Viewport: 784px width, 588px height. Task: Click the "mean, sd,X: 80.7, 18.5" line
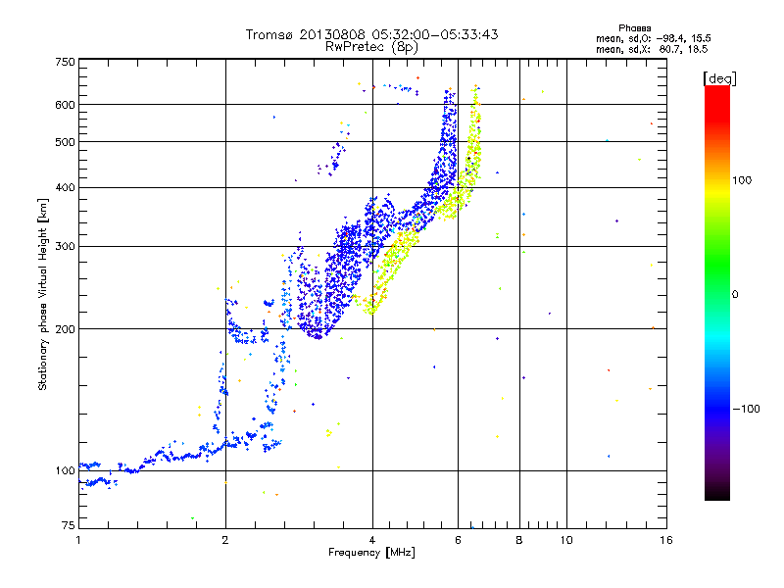pos(652,49)
